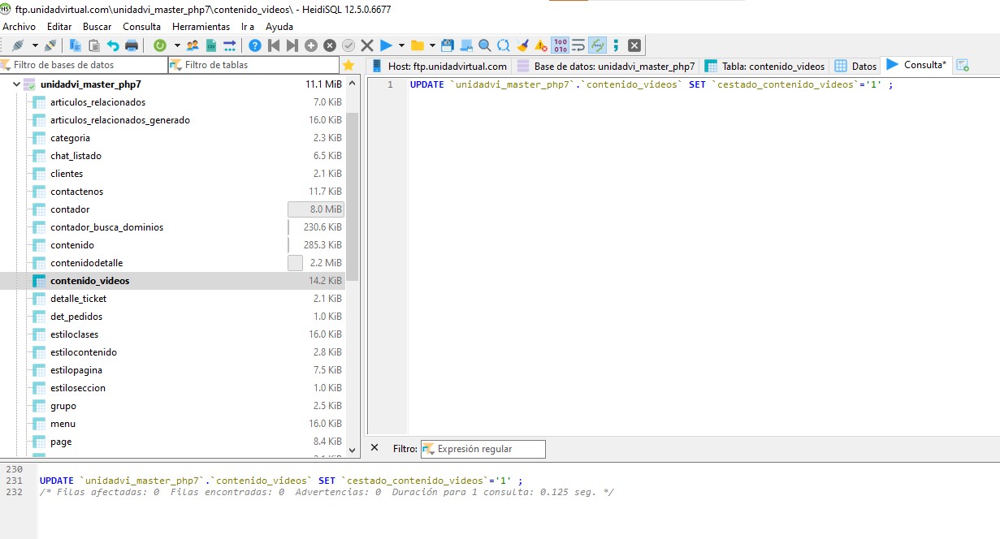Click the table tree scrollbar up arrow

coord(353,83)
